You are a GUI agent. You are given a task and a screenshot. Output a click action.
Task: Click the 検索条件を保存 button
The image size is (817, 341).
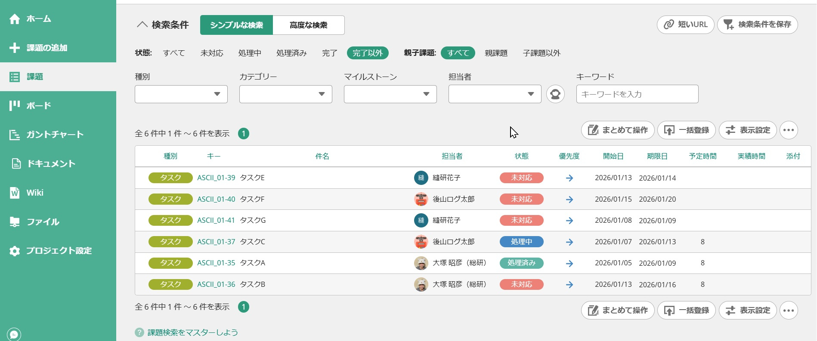[757, 25]
